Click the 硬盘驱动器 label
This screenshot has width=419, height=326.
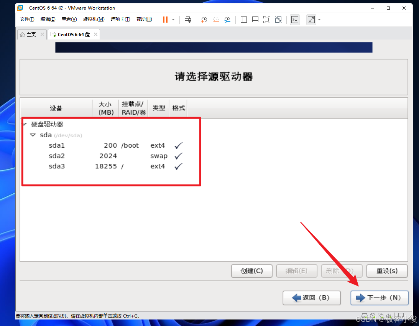47,124
